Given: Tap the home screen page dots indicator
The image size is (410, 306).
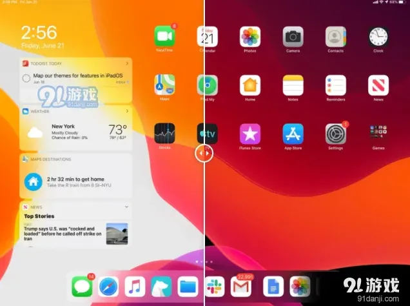Looking at the screenshot, I should click(204, 261).
